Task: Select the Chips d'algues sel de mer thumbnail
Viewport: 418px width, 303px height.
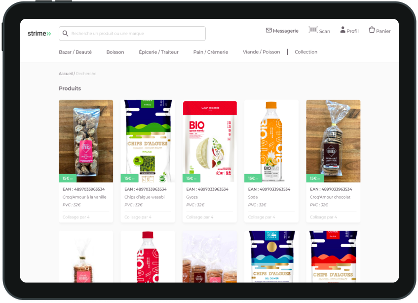Action: coord(271,257)
